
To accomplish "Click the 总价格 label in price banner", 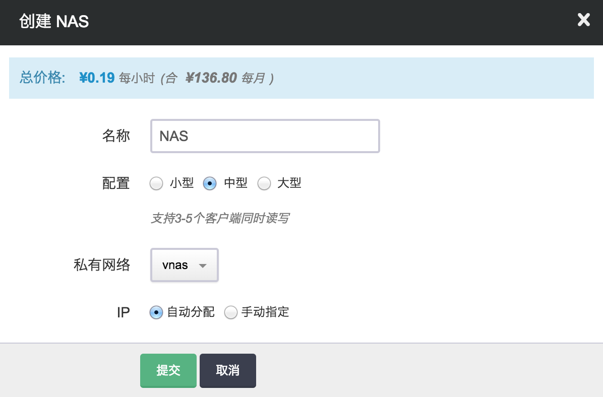I will pos(42,78).
